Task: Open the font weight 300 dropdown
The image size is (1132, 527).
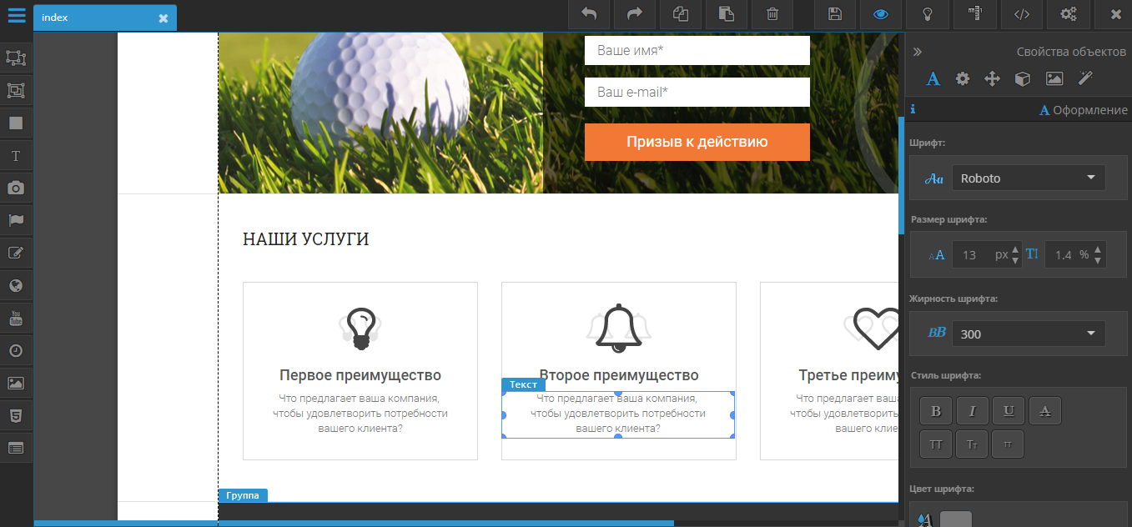Action: tap(1029, 334)
